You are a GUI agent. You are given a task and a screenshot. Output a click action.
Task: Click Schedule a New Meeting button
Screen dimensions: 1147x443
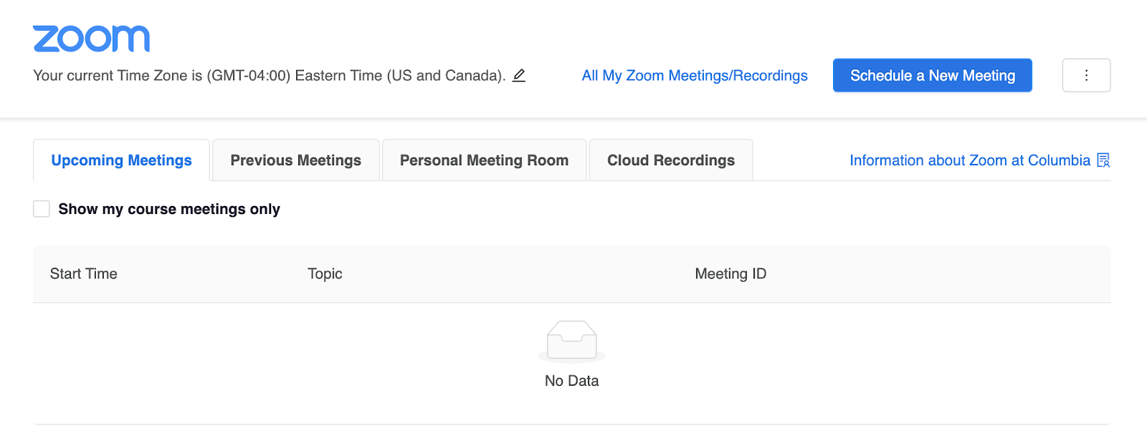(x=933, y=75)
